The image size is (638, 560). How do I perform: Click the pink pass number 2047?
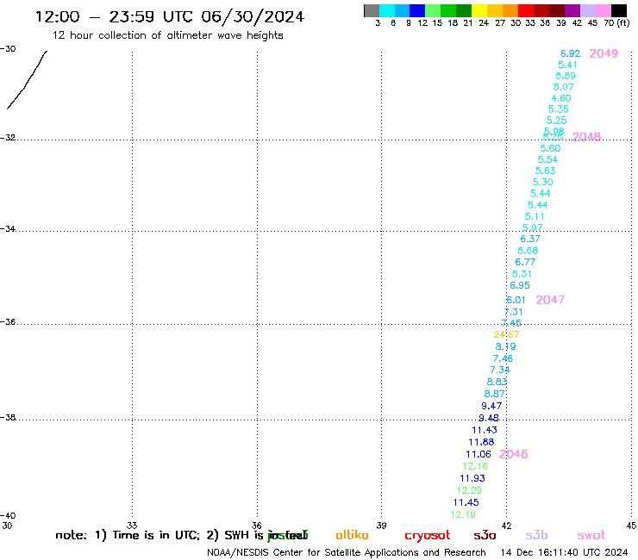[550, 300]
